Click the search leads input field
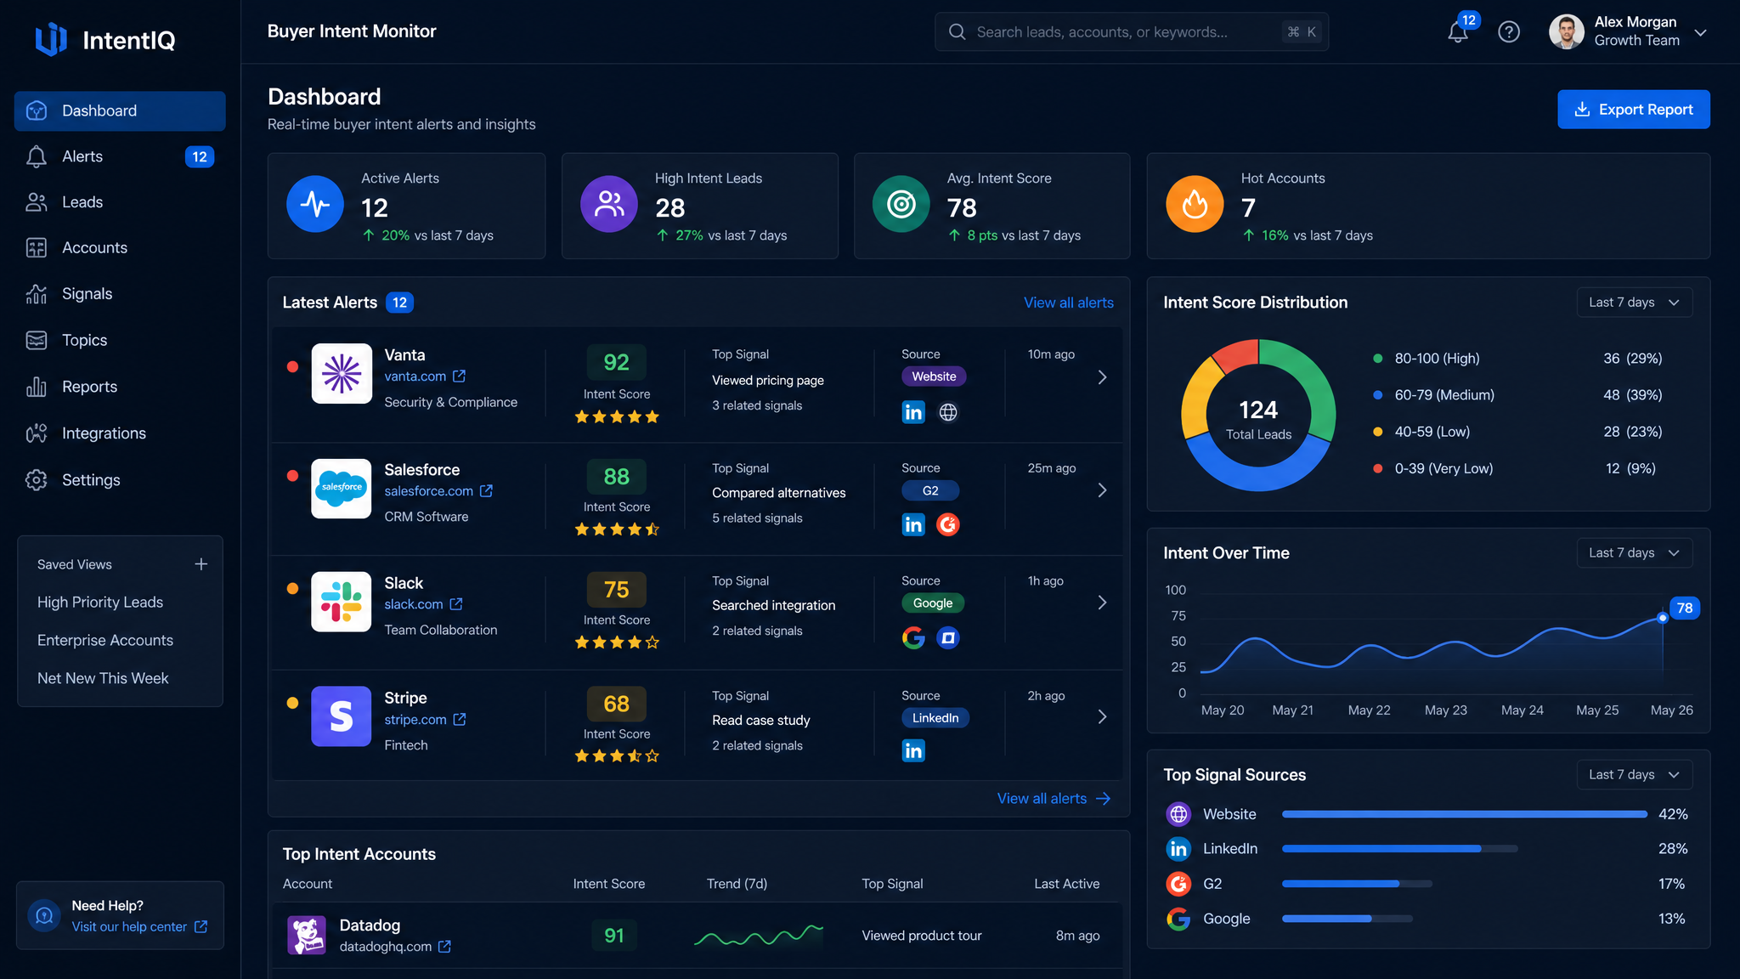The height and width of the screenshot is (979, 1740). click(1132, 32)
